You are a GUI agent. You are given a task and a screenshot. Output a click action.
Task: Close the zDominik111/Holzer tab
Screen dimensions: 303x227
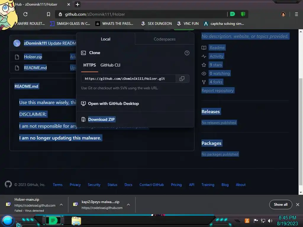[x=69, y=4]
